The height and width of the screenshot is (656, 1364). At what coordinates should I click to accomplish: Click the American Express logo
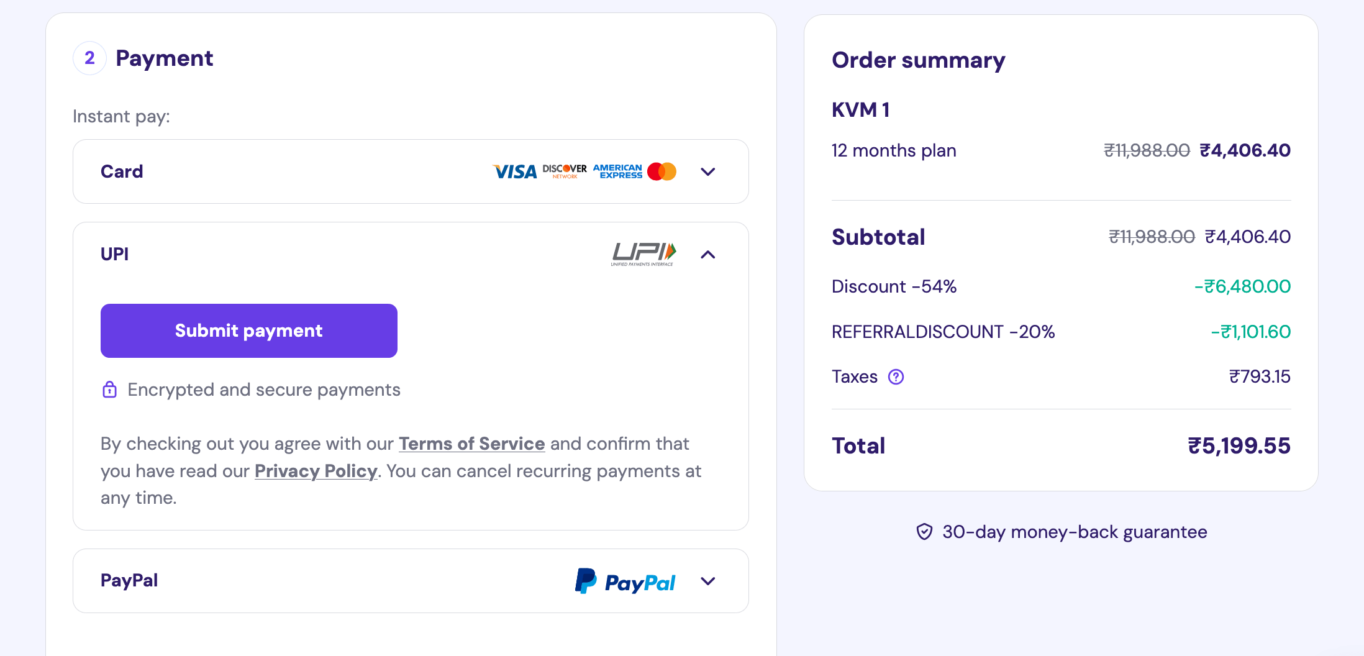coord(617,171)
